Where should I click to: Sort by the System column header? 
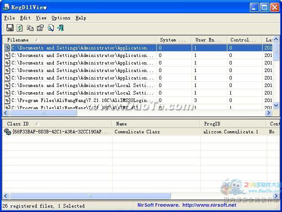coord(174,40)
